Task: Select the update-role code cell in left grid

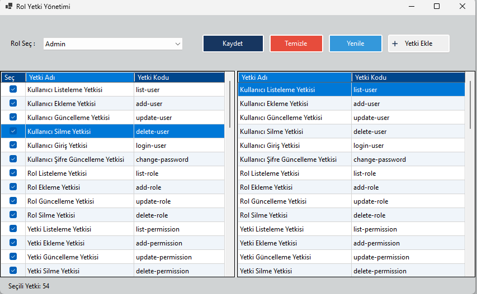Action: 179,201
